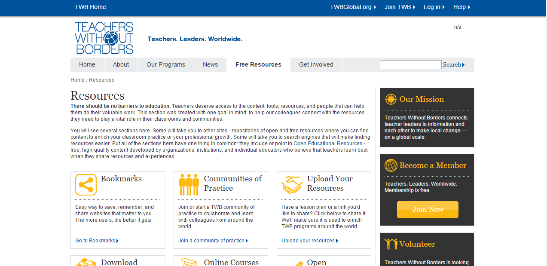Follow the Go to Bookmarks link

click(x=97, y=241)
